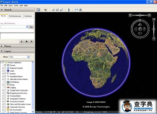The width and height of the screenshot is (157, 114).
Task: Enable the 3D Buildings checkbox
Action: 5,82
